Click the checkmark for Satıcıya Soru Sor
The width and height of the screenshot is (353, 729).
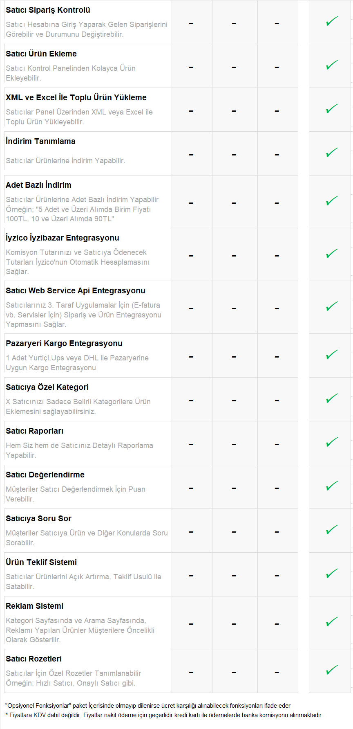point(332,530)
